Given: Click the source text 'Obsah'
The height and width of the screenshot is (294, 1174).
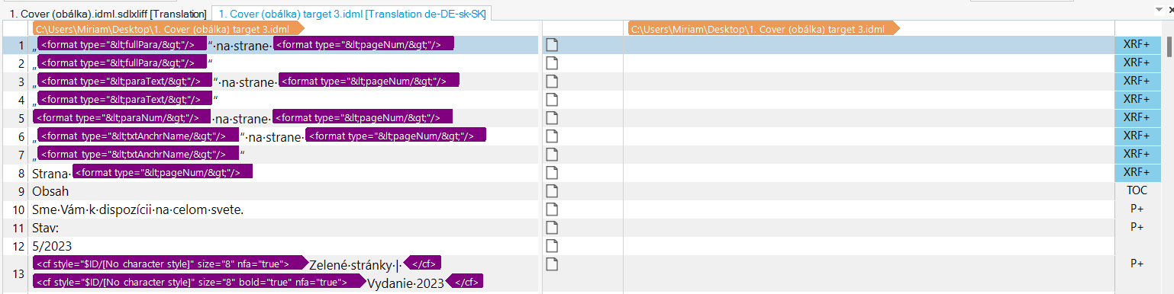Looking at the screenshot, I should (x=50, y=191).
